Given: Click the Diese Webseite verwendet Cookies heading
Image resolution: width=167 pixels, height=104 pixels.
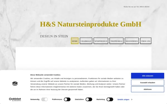Looking at the screenshot, I should (x=45, y=75).
